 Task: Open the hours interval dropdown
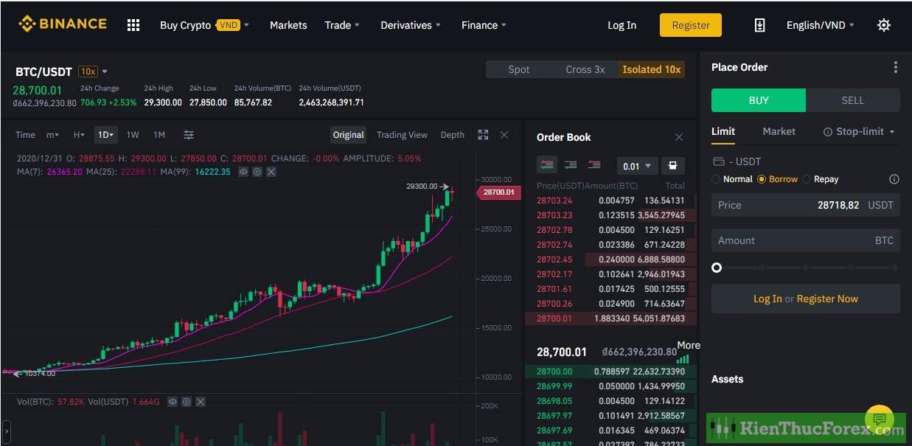tap(79, 135)
